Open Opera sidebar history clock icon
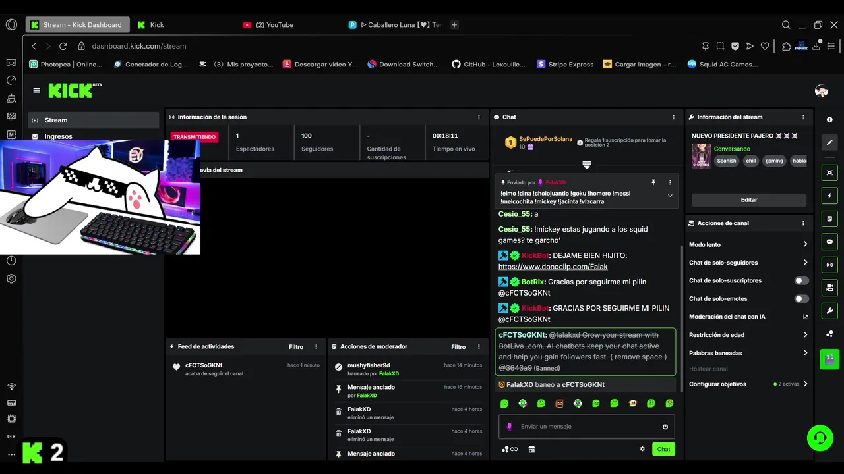 click(11, 261)
